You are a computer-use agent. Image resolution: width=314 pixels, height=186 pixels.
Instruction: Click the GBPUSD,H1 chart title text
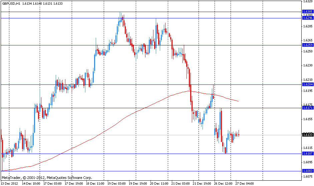click(x=11, y=3)
